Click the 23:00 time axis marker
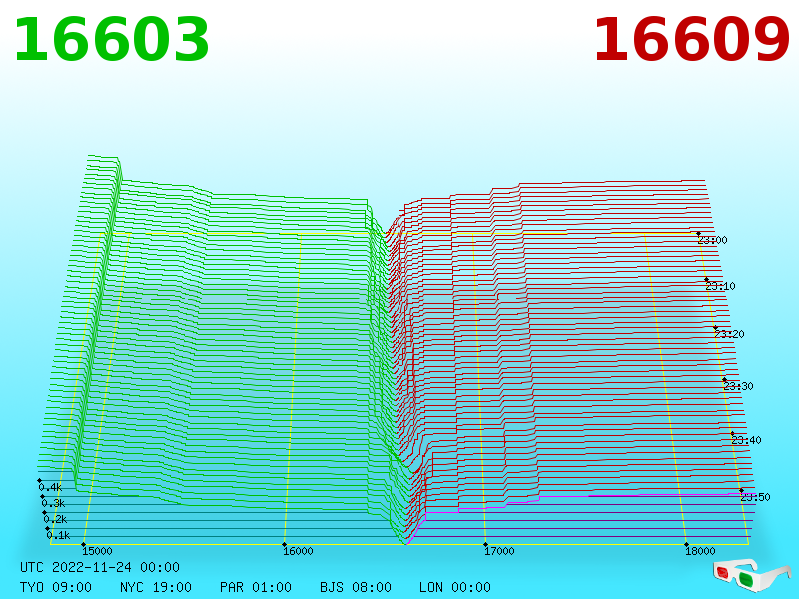The height and width of the screenshot is (599, 799). pos(712,240)
